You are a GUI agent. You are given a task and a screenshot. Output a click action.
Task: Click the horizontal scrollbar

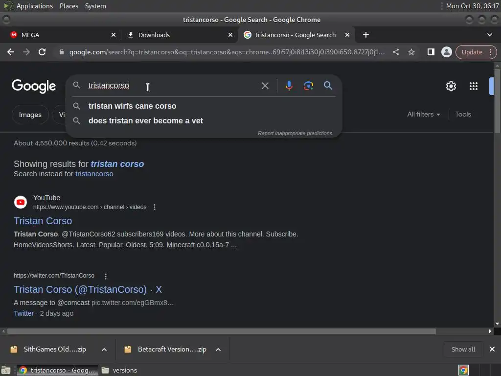(222, 331)
